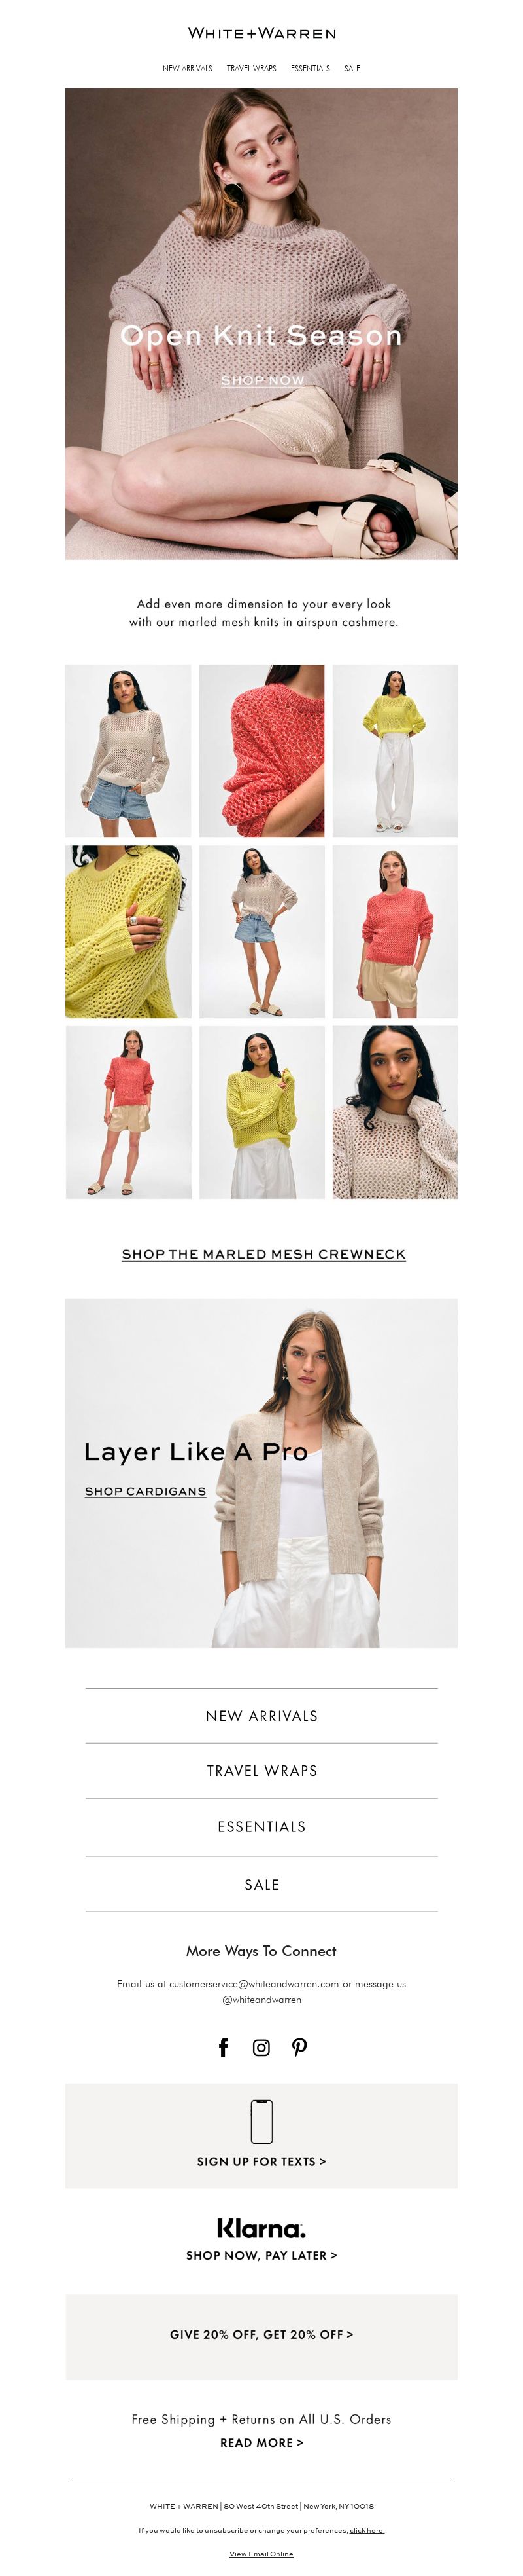Open the yellow knit close-up thumbnail

(x=129, y=931)
